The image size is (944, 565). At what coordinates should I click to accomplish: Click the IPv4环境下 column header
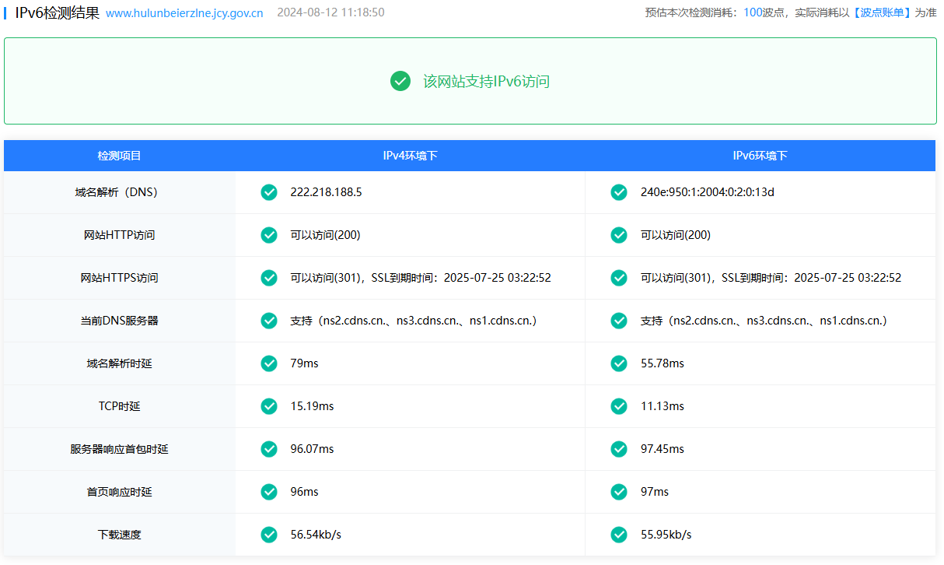tap(410, 156)
